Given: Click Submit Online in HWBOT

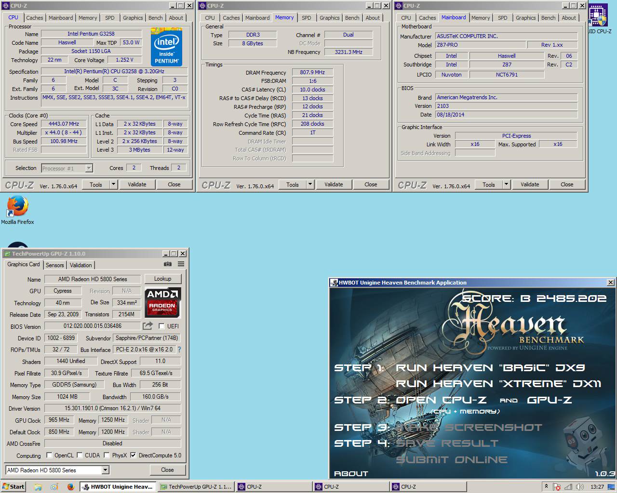Looking at the screenshot, I should [452, 460].
